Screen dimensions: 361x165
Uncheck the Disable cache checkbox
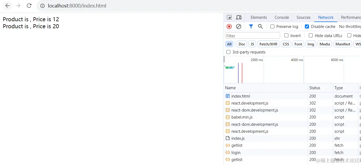[307, 26]
